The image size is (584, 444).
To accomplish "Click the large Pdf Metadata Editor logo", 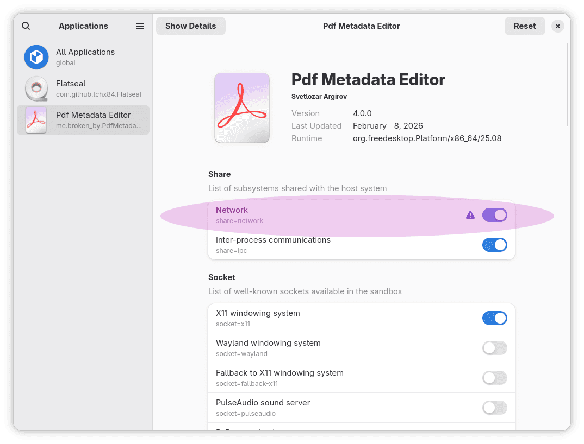I will coord(242,108).
